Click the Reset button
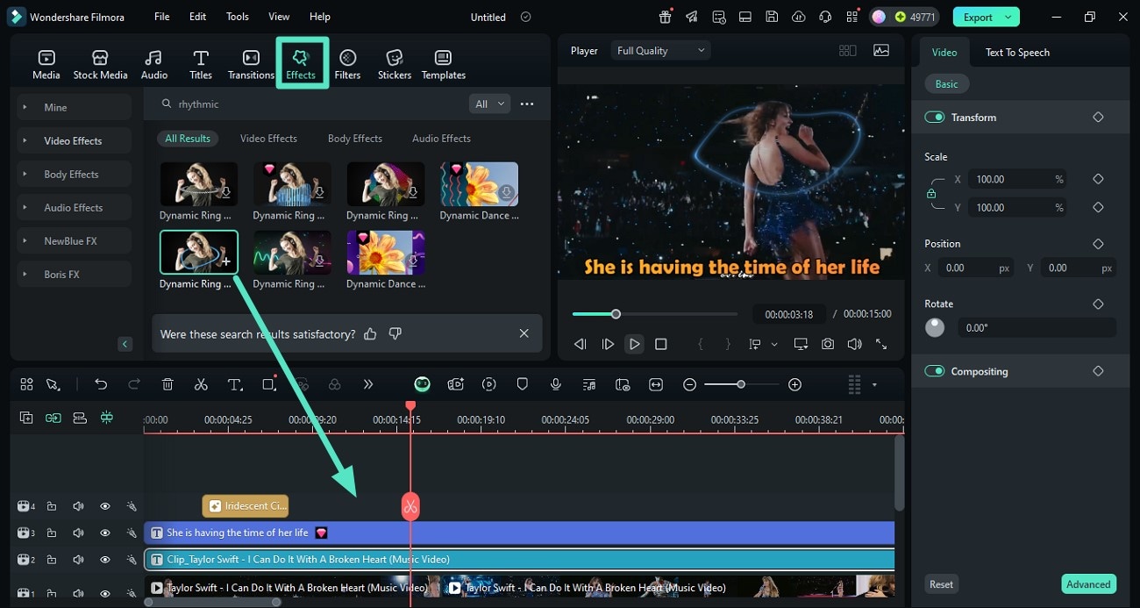Screen dimensions: 1140x608 point(941,584)
